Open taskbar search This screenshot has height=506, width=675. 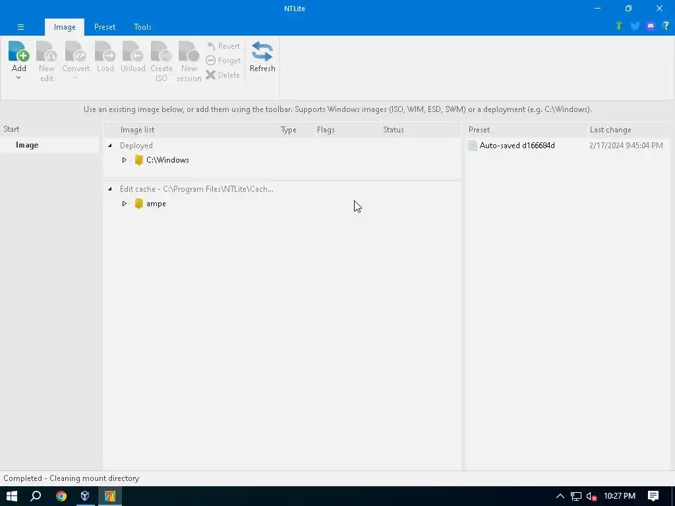click(36, 496)
